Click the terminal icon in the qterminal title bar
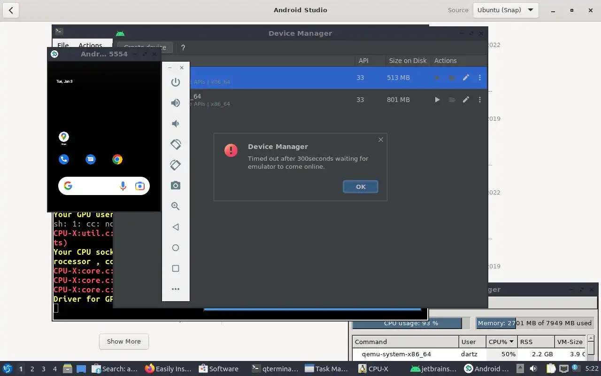The image size is (601, 376). click(59, 31)
